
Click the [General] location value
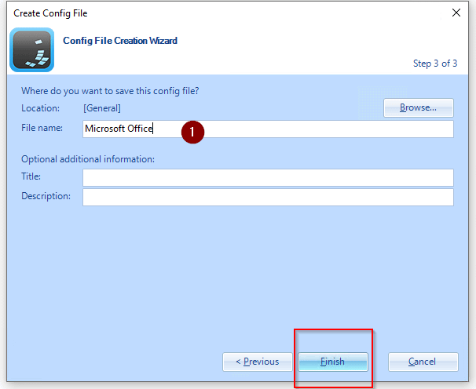click(x=102, y=108)
